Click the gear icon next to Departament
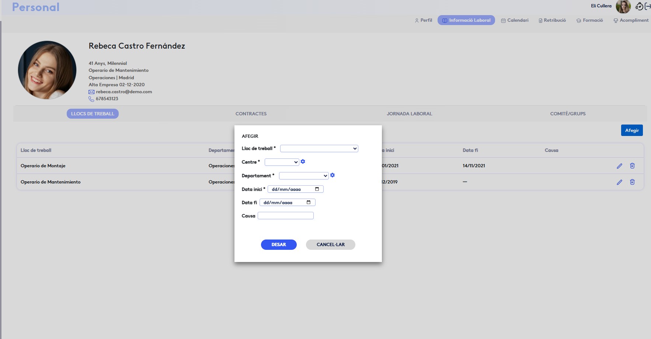The width and height of the screenshot is (651, 339). (333, 175)
